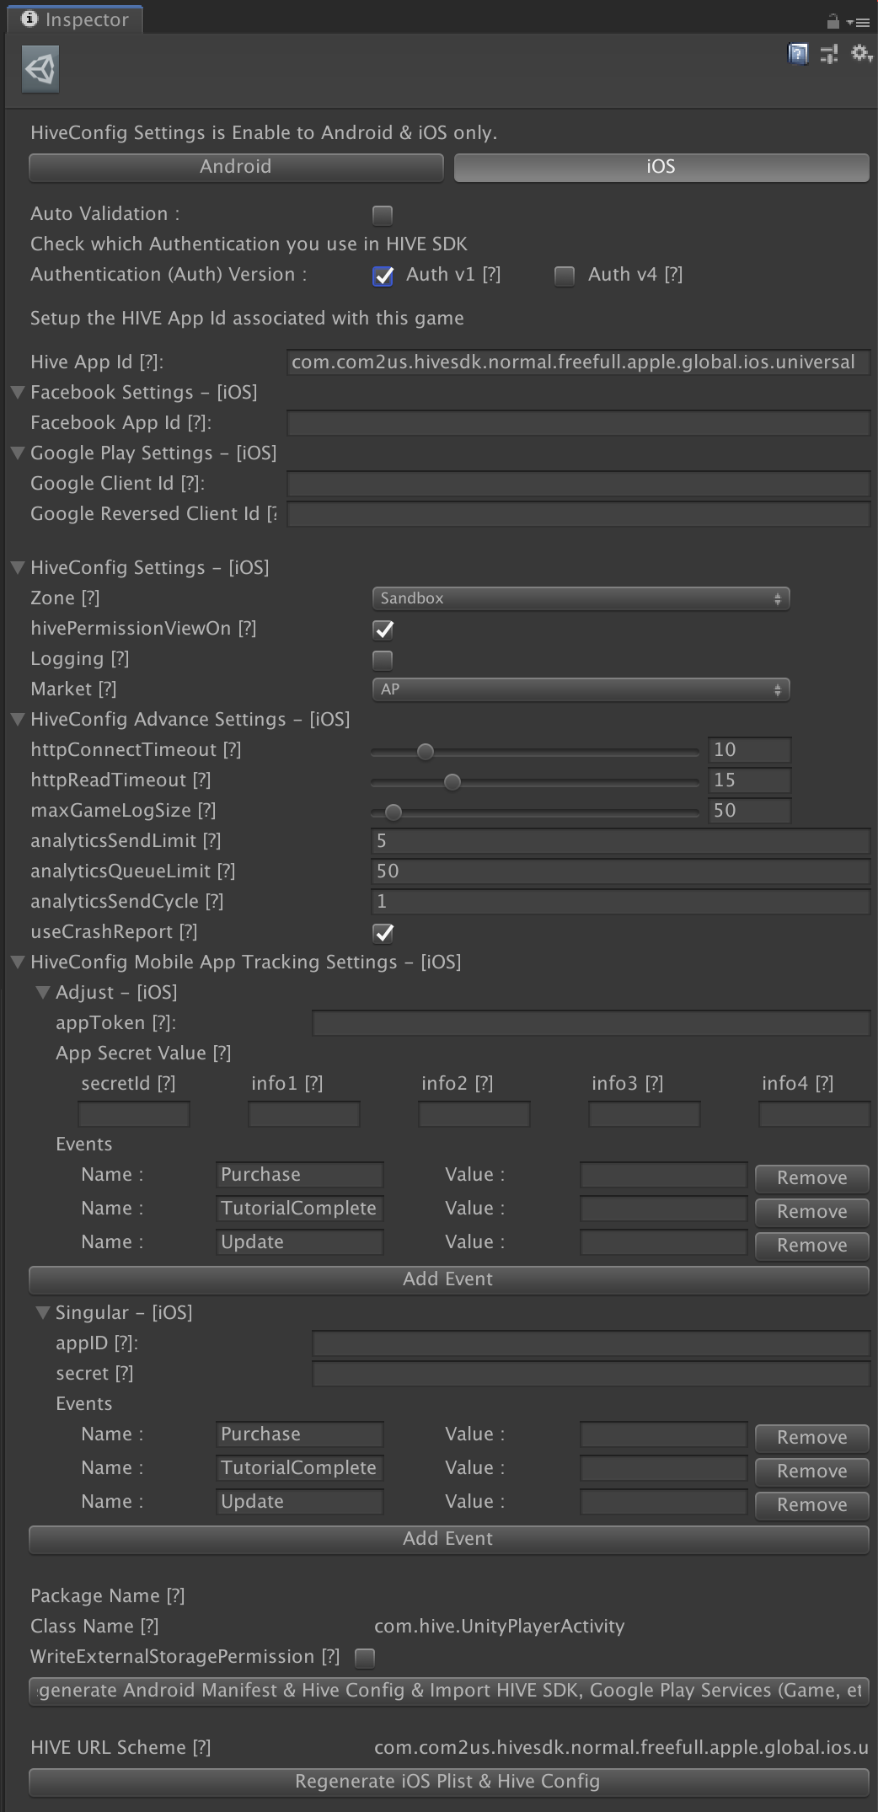The width and height of the screenshot is (878, 1812).
Task: Remove the Adjust Update event
Action: [812, 1245]
